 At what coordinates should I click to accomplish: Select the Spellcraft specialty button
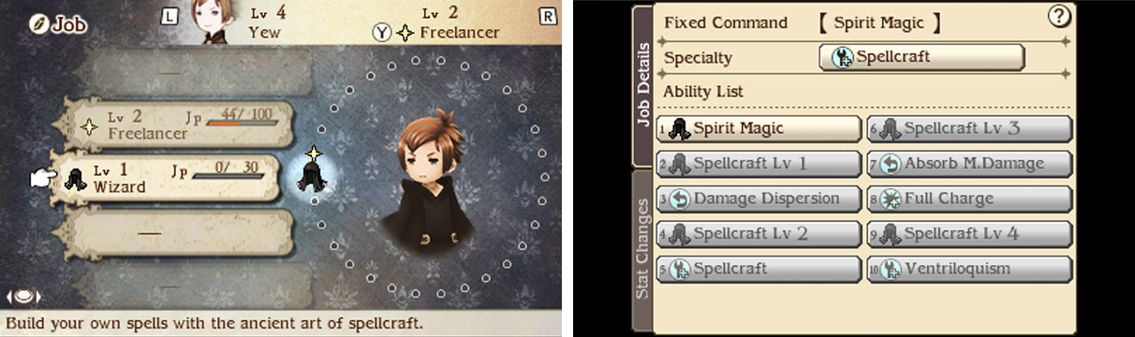tap(921, 57)
